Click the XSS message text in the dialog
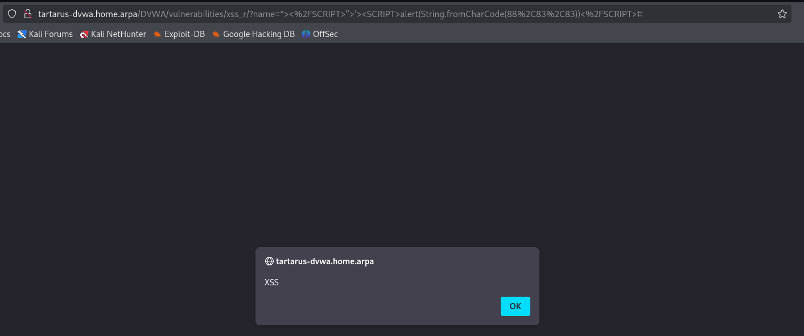Image resolution: width=804 pixels, height=336 pixels. click(272, 282)
